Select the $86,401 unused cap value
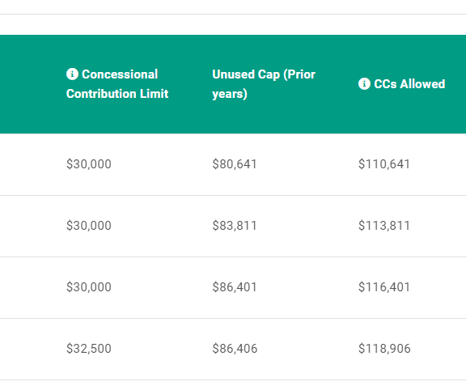This screenshot has width=466, height=390. click(x=234, y=287)
